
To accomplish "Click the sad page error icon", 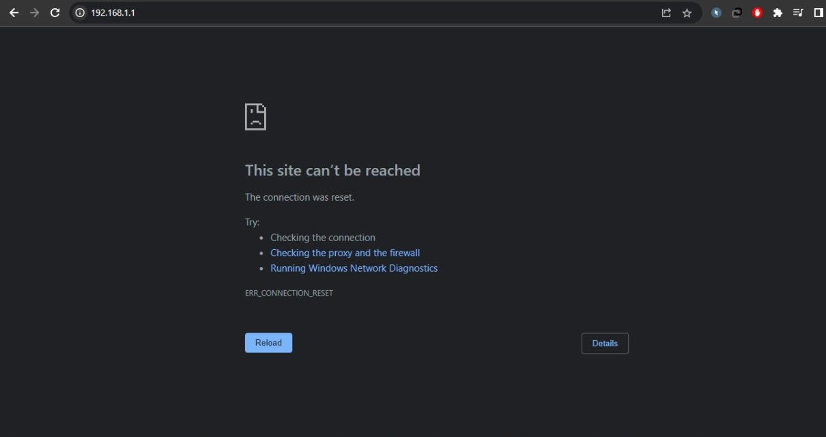I will coord(255,117).
